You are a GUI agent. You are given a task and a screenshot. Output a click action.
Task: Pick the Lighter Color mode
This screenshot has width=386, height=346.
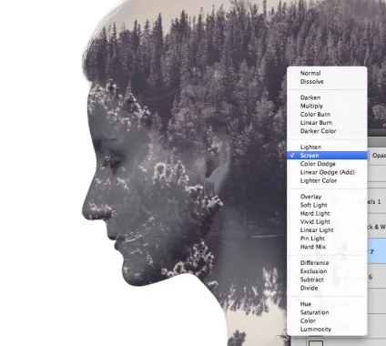tap(327, 180)
